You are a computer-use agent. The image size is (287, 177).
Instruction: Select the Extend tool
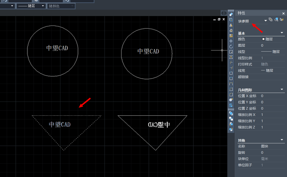click(231, 67)
